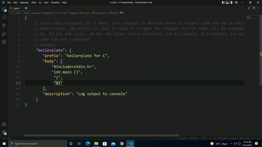
Task: Open File Explorer from the taskbar
Action: point(96,144)
